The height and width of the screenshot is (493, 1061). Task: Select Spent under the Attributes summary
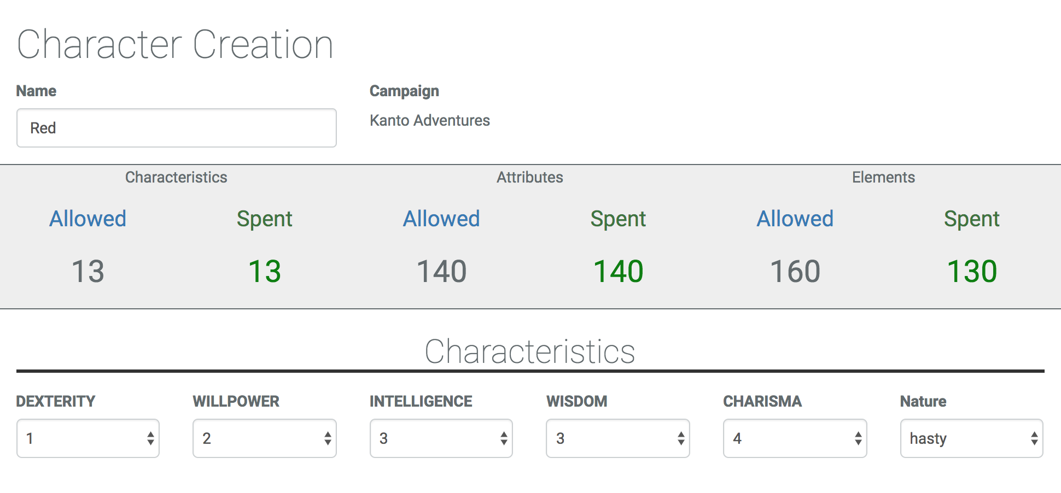pyautogui.click(x=618, y=219)
